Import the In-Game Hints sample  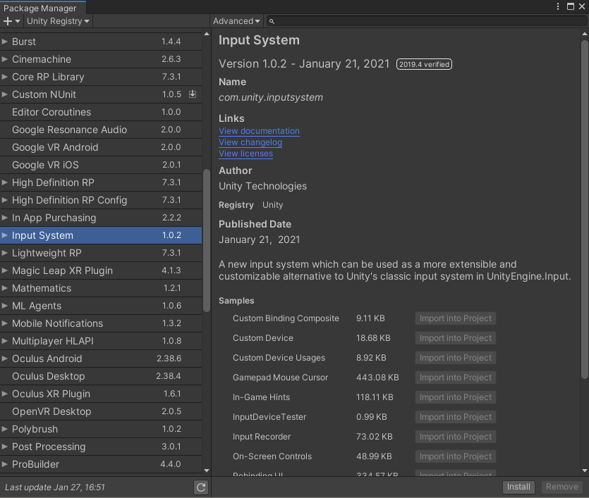455,397
